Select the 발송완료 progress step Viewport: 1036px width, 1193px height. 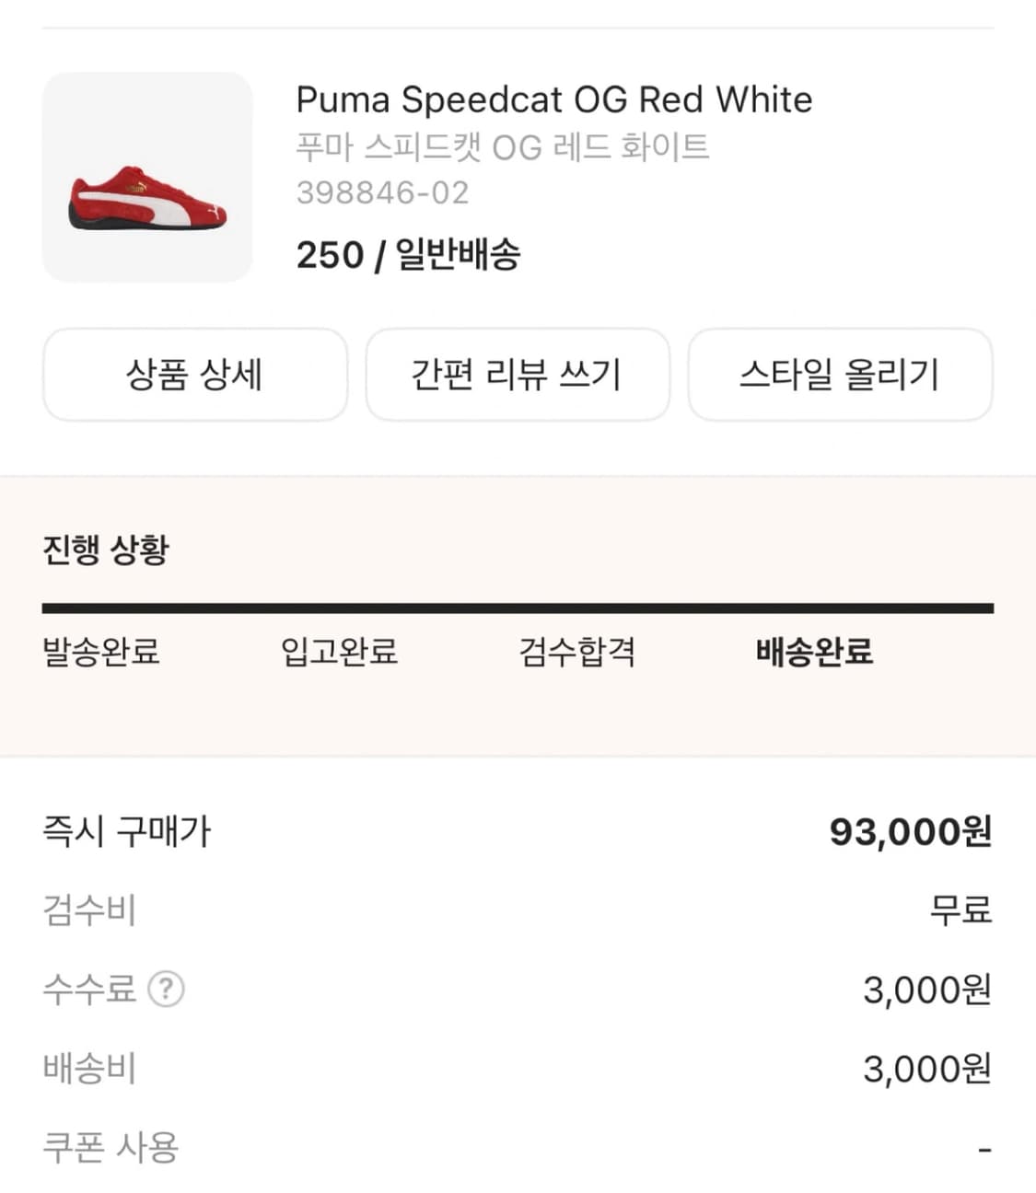click(x=101, y=652)
